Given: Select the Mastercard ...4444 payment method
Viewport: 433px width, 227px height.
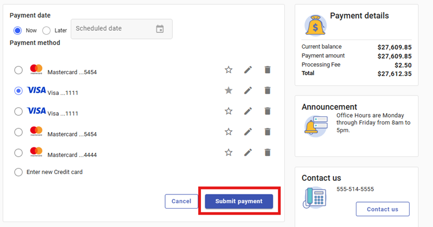Looking at the screenshot, I should click(18, 153).
